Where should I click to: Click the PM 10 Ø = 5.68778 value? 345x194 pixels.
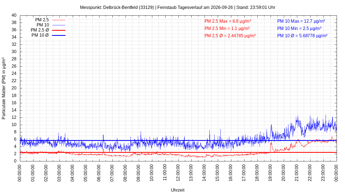[302, 36]
